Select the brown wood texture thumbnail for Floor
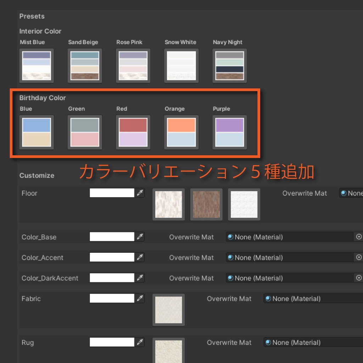 pyautogui.click(x=206, y=204)
